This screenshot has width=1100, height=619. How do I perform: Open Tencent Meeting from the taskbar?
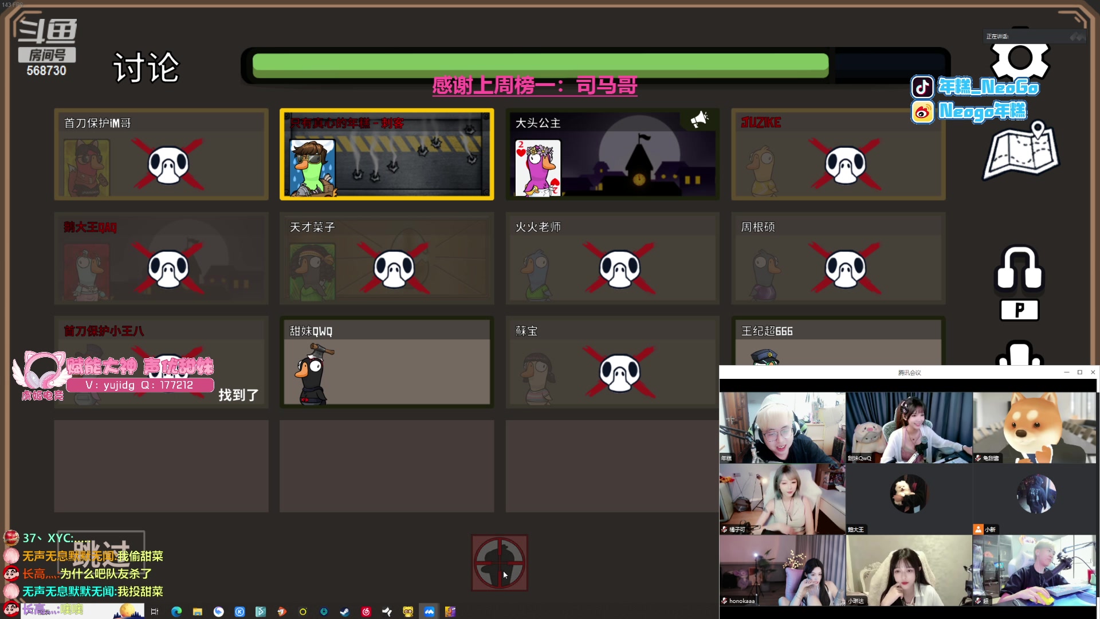pyautogui.click(x=429, y=612)
